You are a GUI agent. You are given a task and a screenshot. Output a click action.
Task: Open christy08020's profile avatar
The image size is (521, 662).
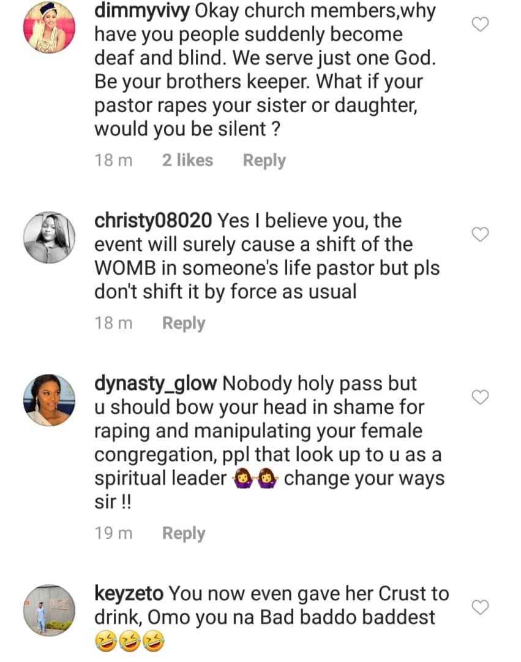pos(49,237)
